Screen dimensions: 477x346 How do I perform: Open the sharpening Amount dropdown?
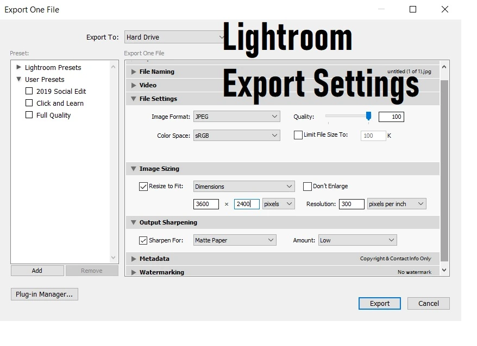click(x=357, y=240)
